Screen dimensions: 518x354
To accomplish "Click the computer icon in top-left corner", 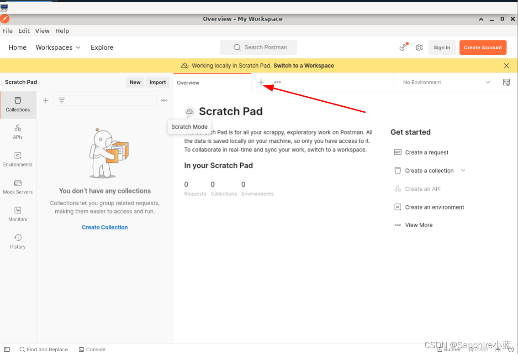I will 4,8.
